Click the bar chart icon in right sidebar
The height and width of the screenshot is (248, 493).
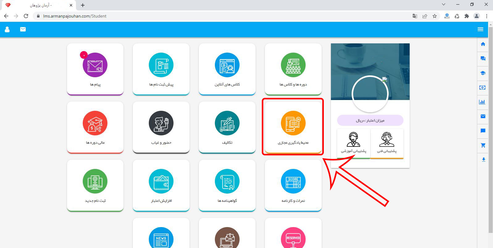click(x=482, y=102)
